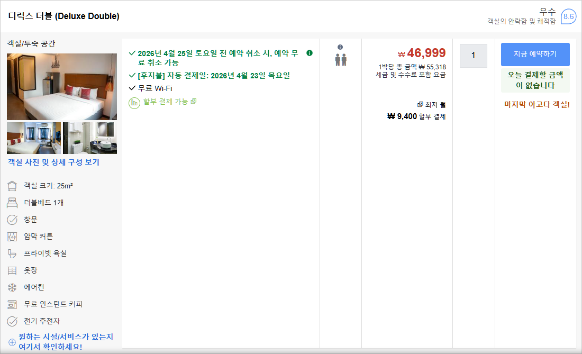Click the 8.6 rating score badge

(569, 17)
